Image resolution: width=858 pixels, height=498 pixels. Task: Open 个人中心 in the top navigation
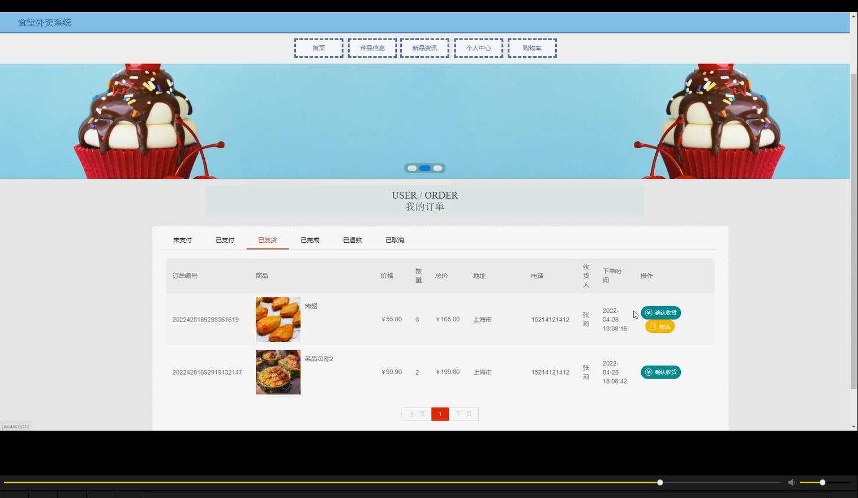tap(478, 48)
